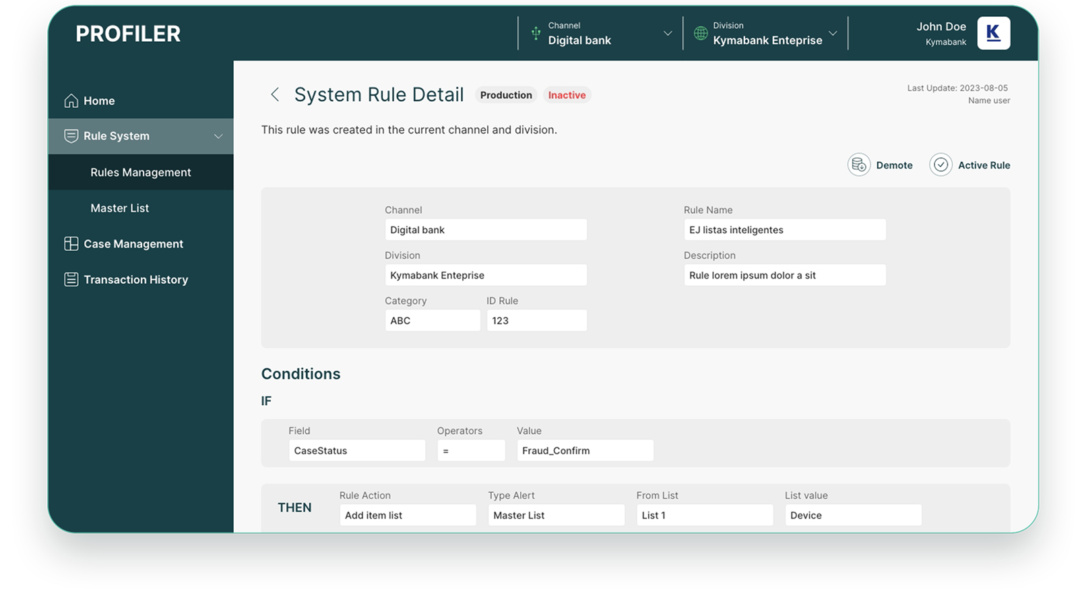Click the Channel field showing Digital bank
The image size is (1078, 600).
pos(486,230)
